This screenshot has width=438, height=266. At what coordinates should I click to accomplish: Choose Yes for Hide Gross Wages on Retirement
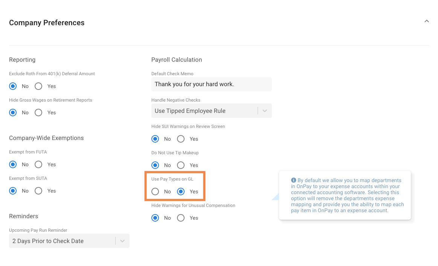click(x=38, y=112)
